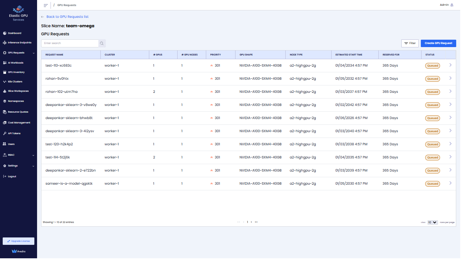The width and height of the screenshot is (471, 263).
Task: Open details arrow for deepankar-sklearn-2-e722bn
Action: 450,170
